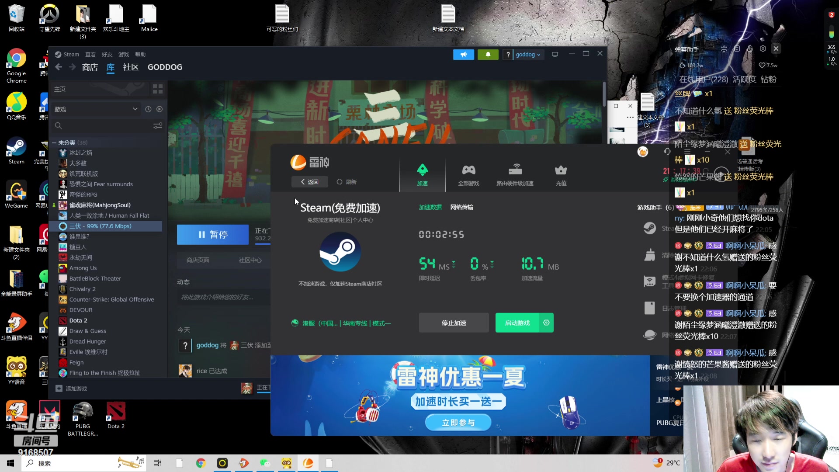
Task: Switch to 加速数据 tab
Action: 430,207
